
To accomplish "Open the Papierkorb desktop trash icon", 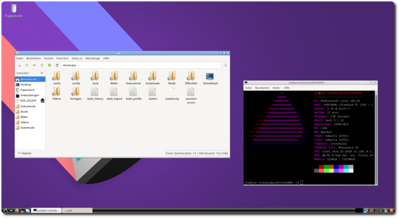I will [x=14, y=11].
